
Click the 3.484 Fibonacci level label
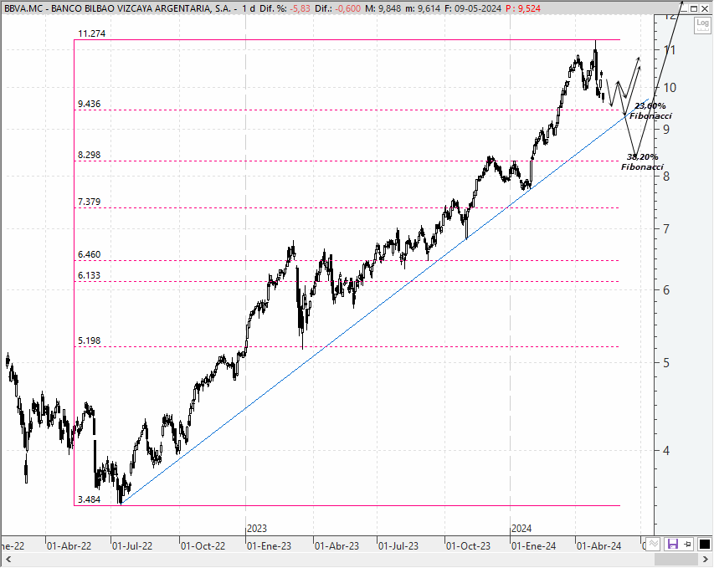click(90, 499)
